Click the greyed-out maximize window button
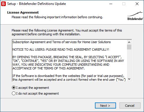144x112 pixels. [124, 4]
